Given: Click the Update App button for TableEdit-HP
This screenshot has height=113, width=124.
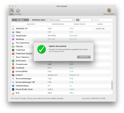Looking at the screenshot, I should (100, 29).
